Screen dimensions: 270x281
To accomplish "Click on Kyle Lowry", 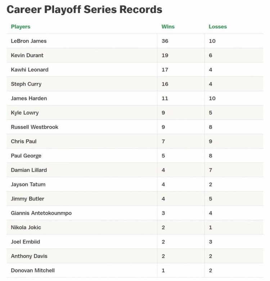I will coord(24,113).
